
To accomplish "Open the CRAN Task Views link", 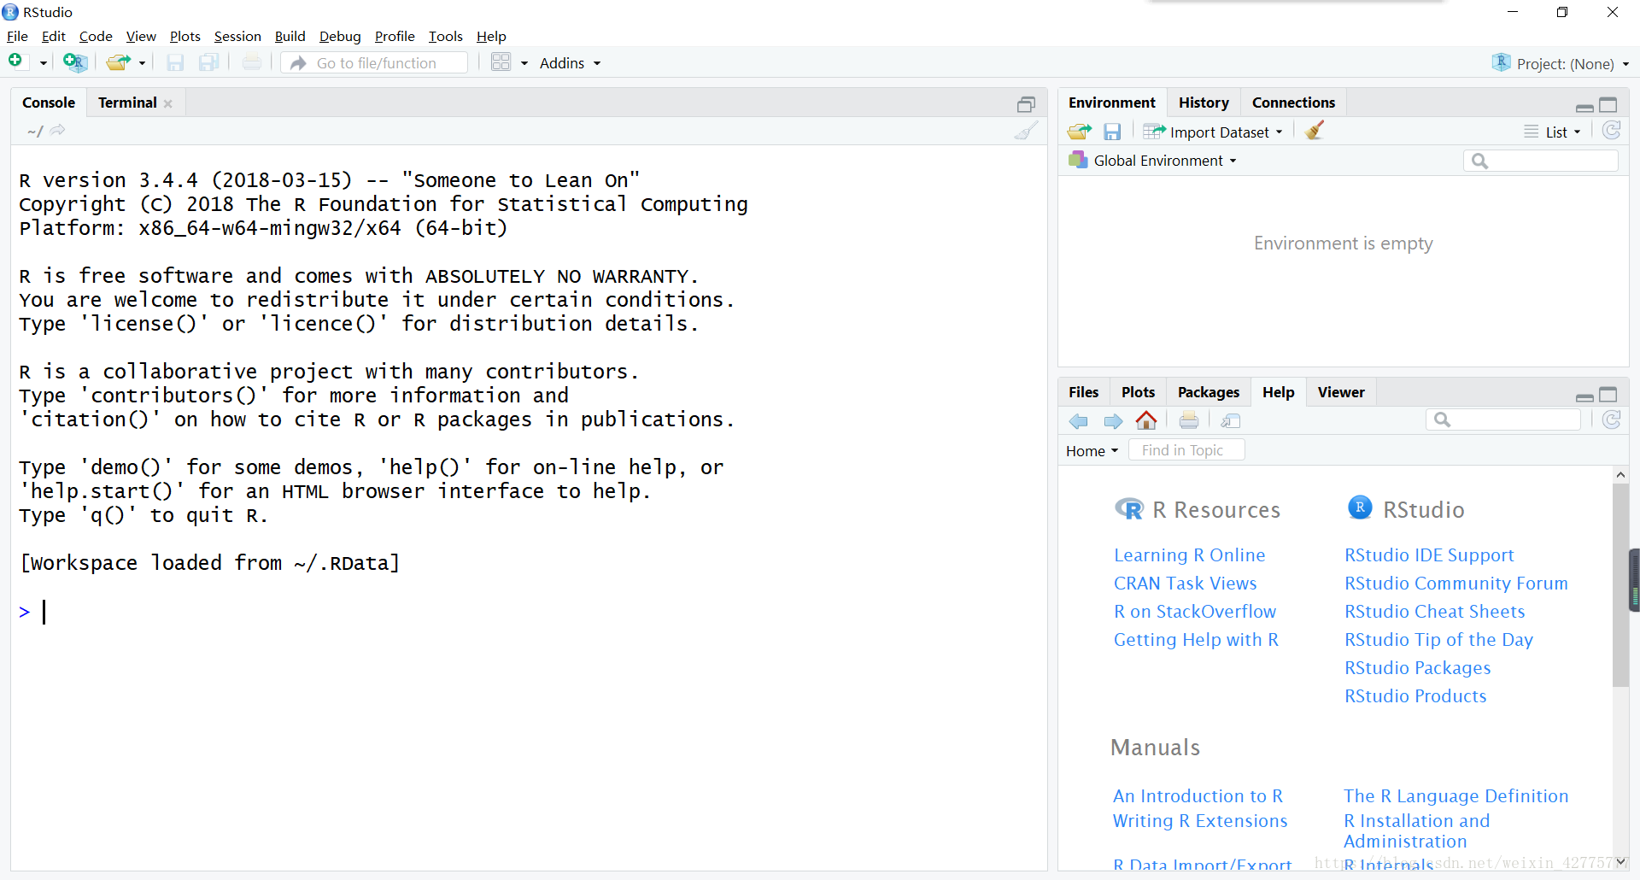I will point(1185,584).
